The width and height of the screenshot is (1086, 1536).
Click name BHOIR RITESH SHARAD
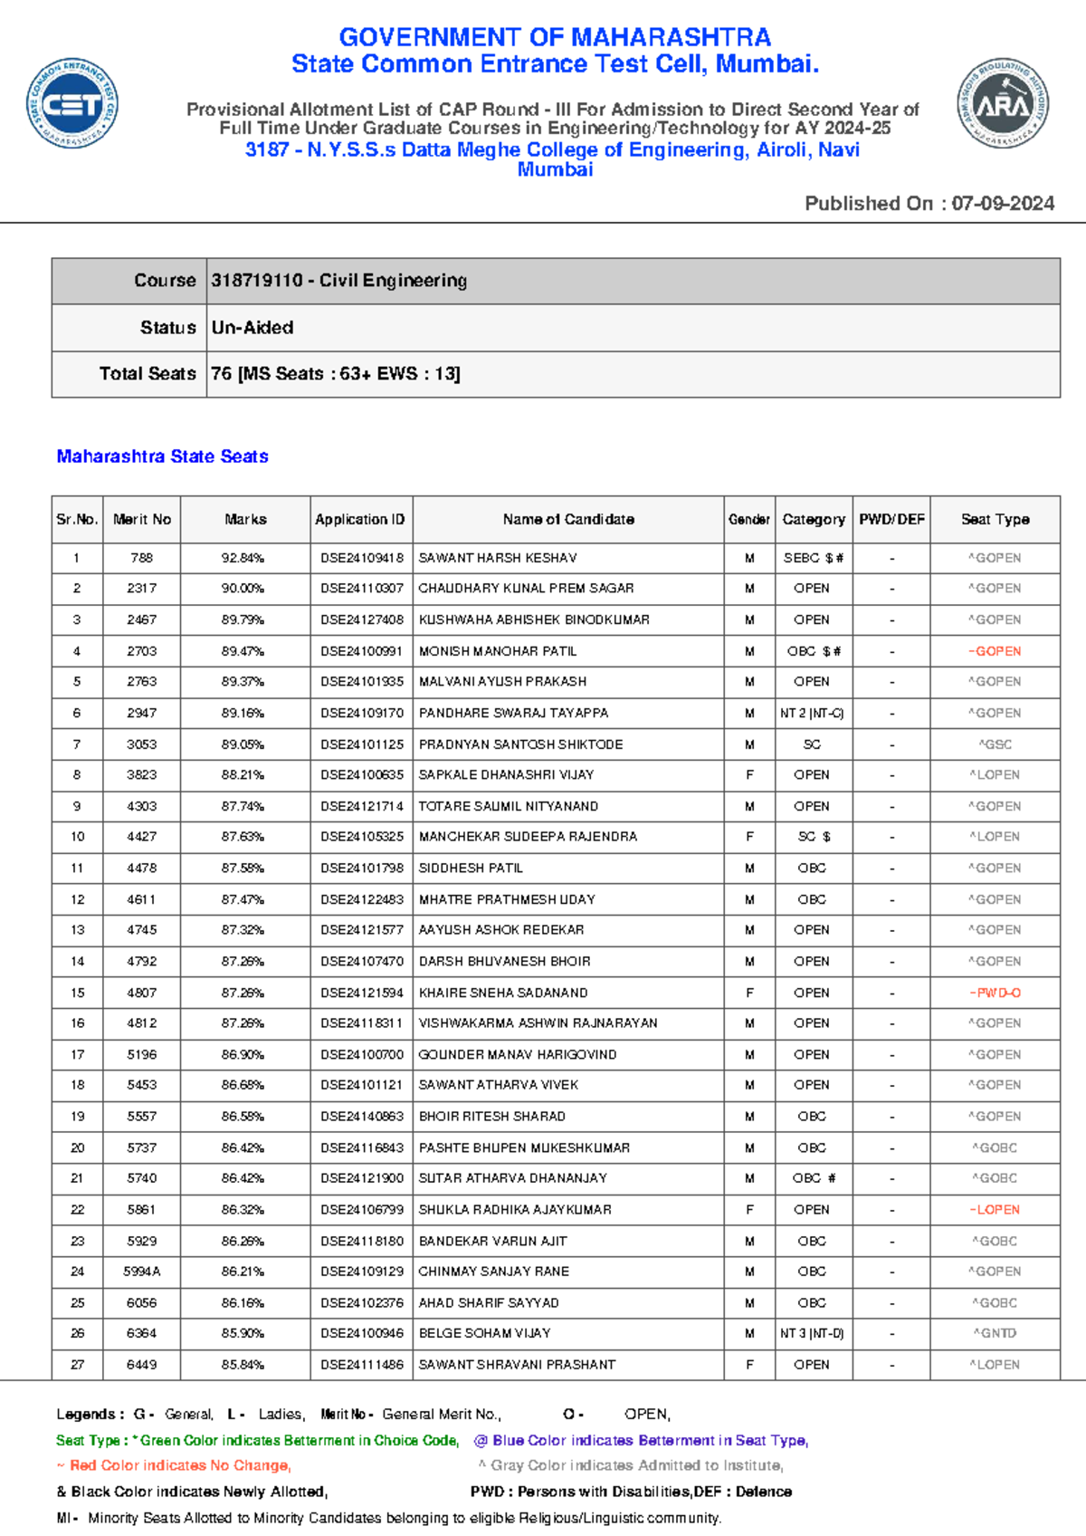491,1117
